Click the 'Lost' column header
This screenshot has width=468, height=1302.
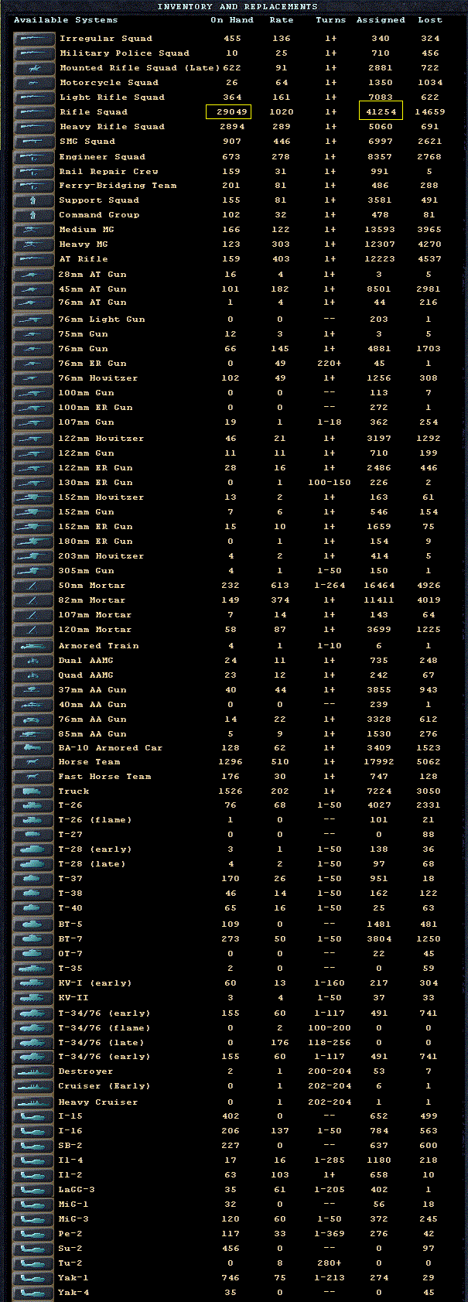429,20
